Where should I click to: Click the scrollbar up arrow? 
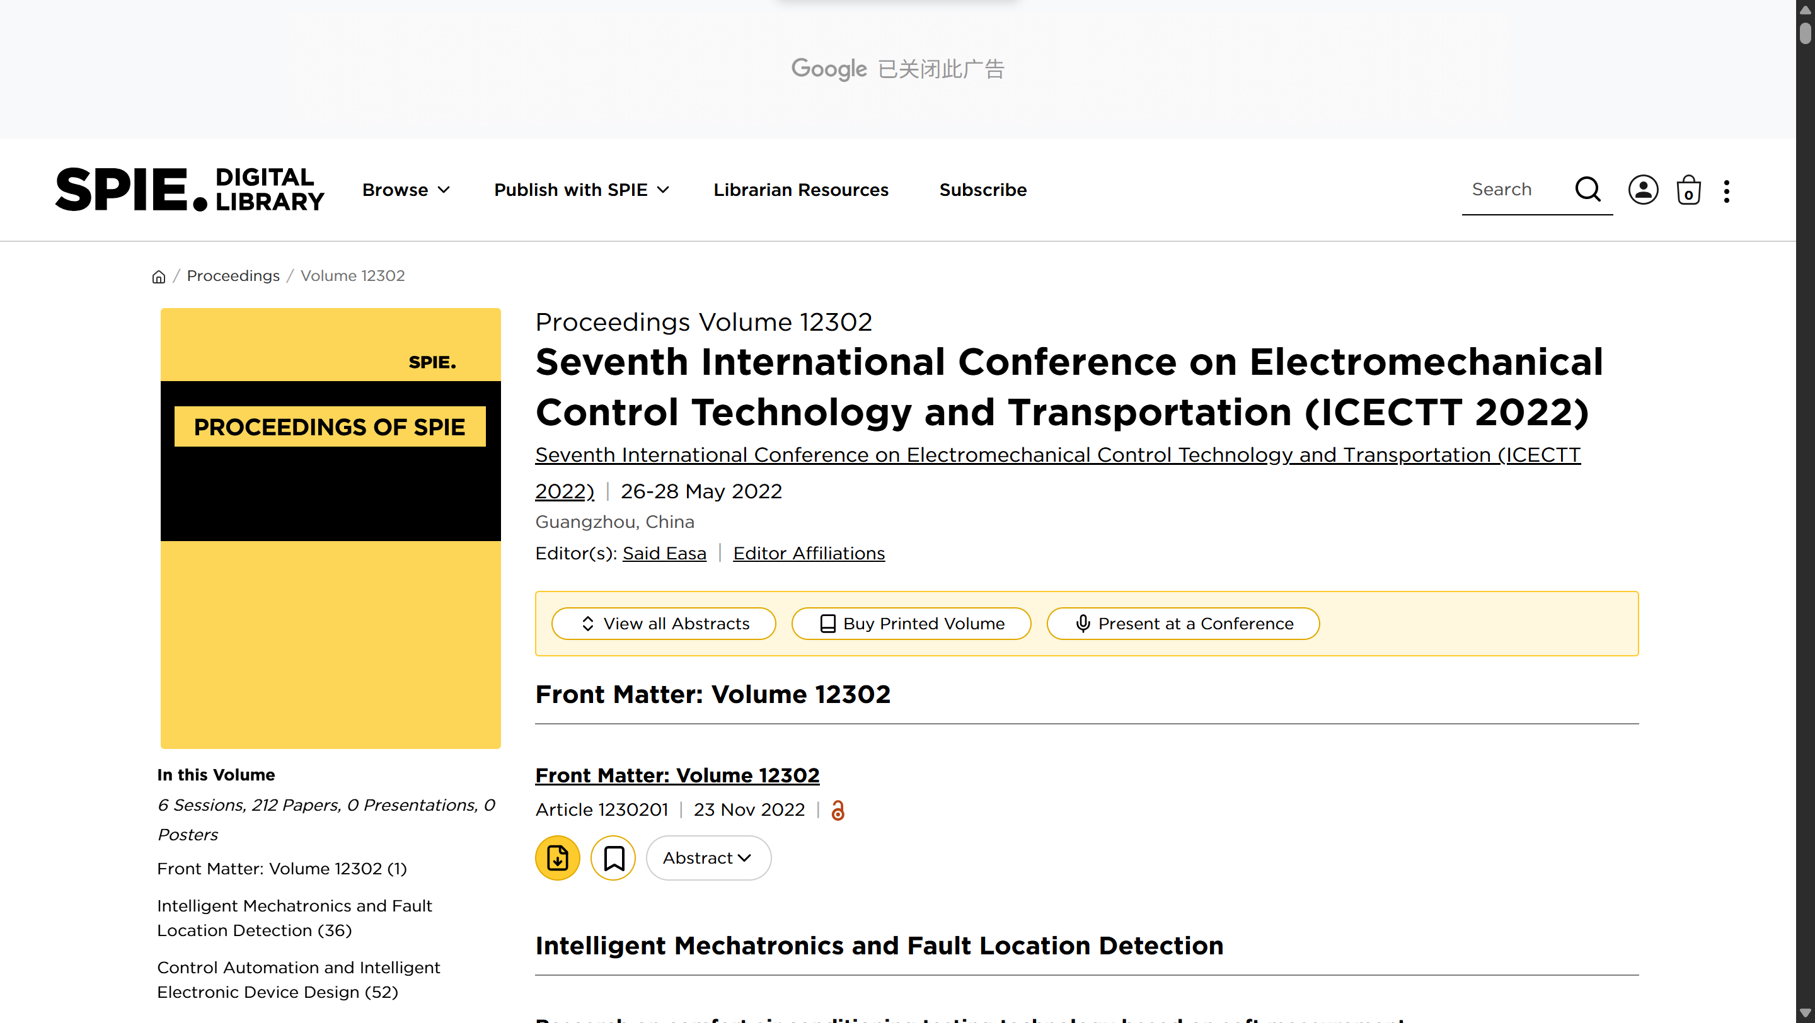pyautogui.click(x=1805, y=9)
